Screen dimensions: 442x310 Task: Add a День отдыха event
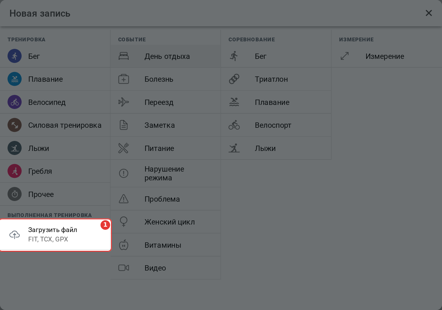tap(166, 56)
